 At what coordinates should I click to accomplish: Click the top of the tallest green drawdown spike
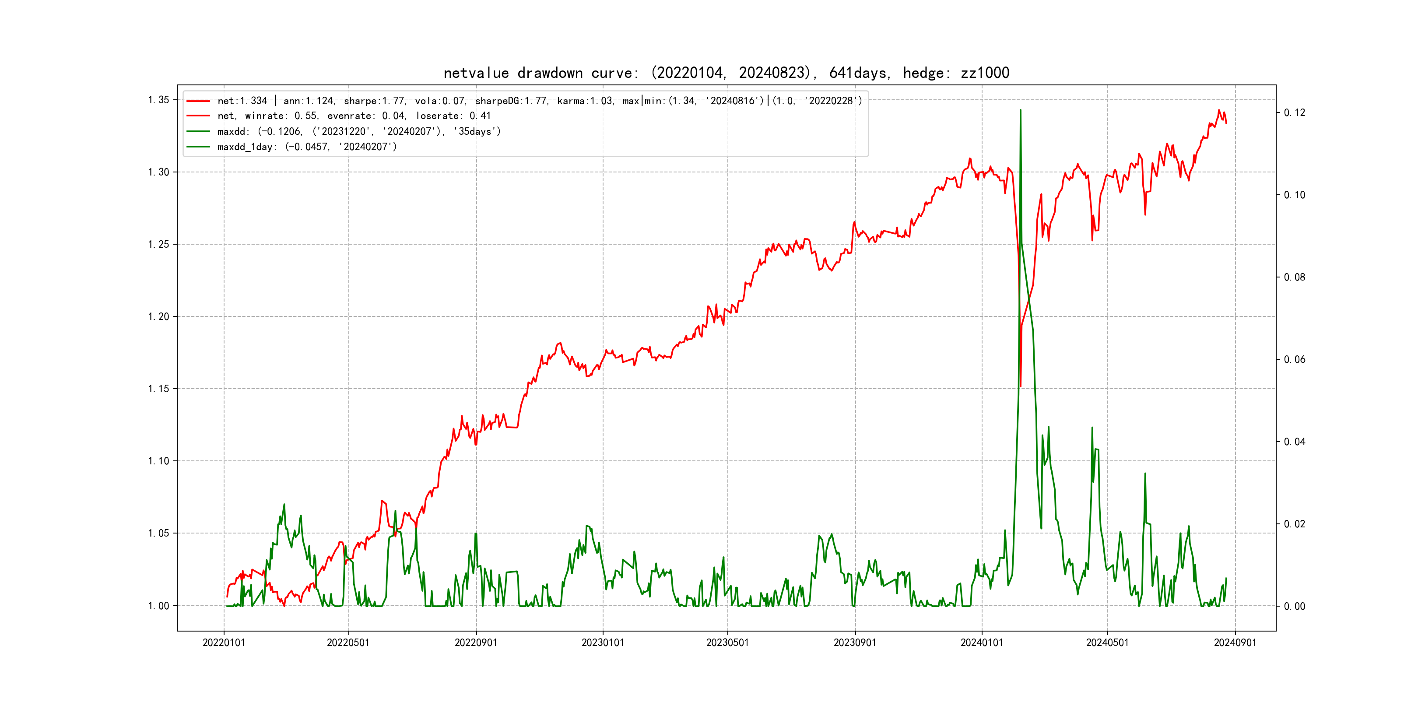click(1020, 111)
